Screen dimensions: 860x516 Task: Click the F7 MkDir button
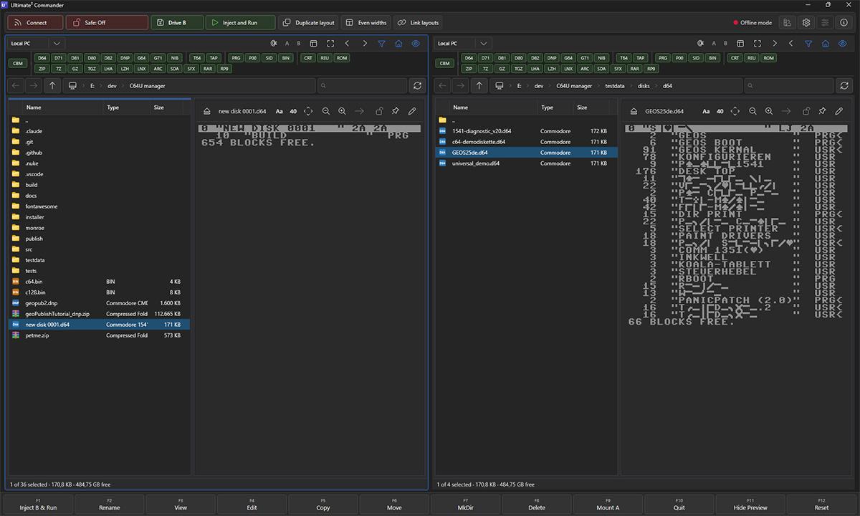(x=466, y=504)
